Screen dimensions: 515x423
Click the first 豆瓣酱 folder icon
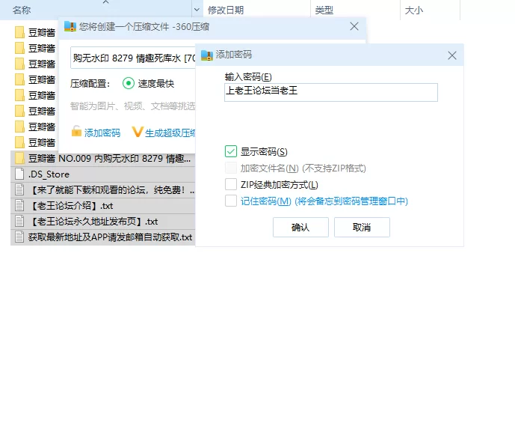(x=19, y=32)
